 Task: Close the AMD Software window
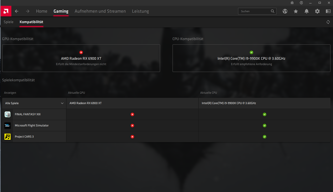[x=329, y=3]
